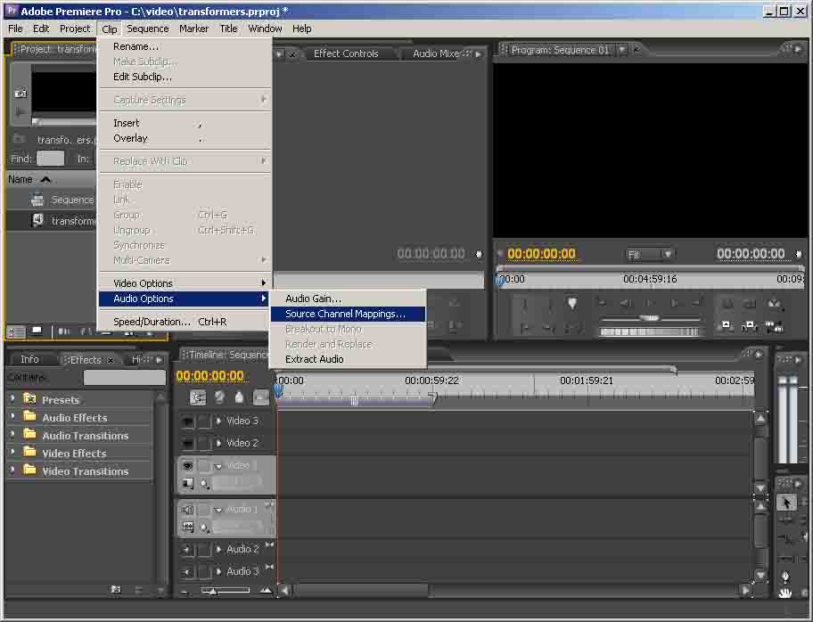Play the Project panel thumbnail preview
The height and width of the screenshot is (622, 813).
[x=21, y=111]
